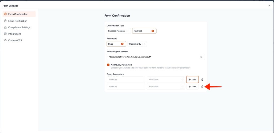The image size is (274, 133).
Task: Click Add button in first parameter row
Action: point(192,80)
